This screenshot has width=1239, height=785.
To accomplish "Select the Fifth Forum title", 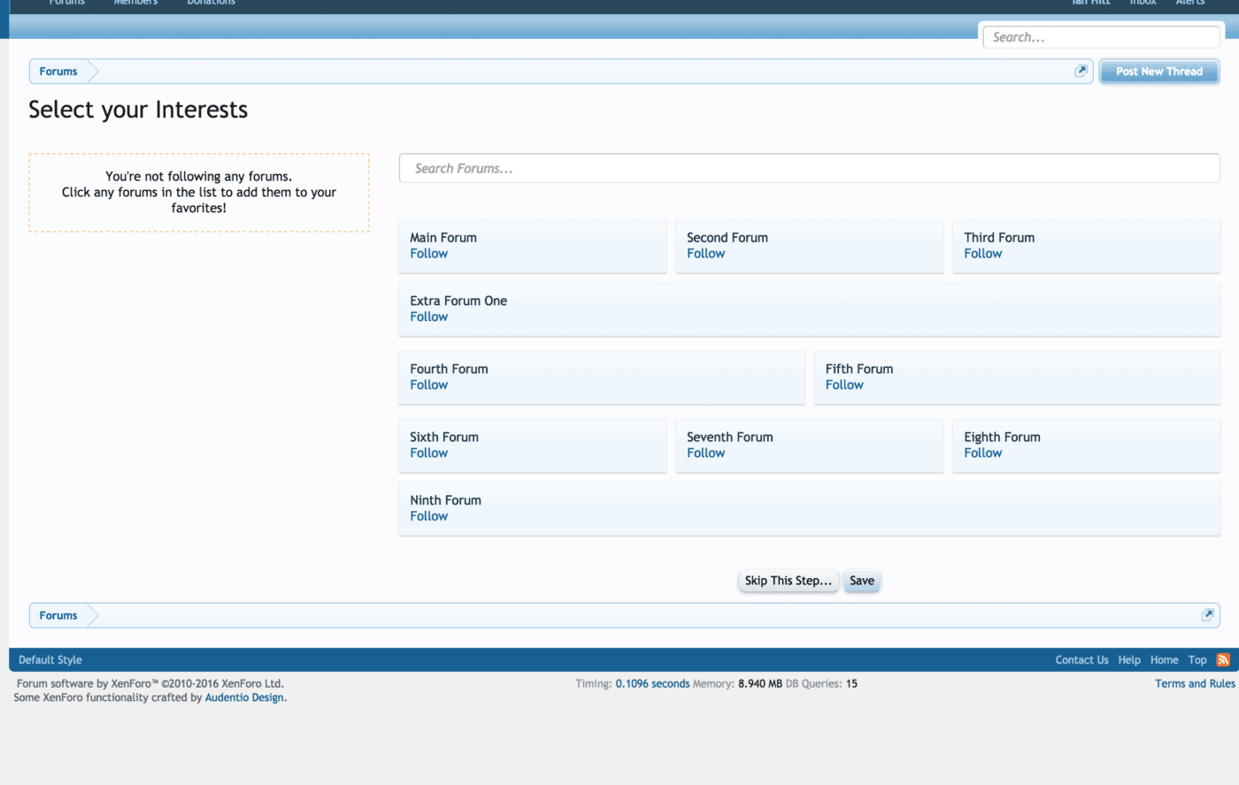I will tap(859, 369).
